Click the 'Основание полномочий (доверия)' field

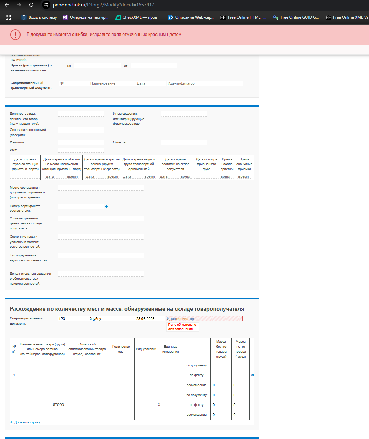pyautogui.click(x=81, y=130)
